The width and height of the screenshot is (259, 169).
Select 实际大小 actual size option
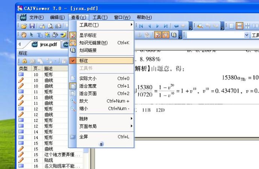point(101,78)
